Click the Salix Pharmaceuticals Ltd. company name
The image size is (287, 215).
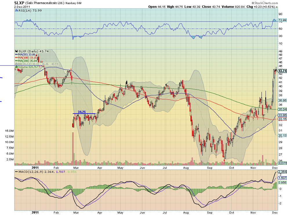[45, 3]
